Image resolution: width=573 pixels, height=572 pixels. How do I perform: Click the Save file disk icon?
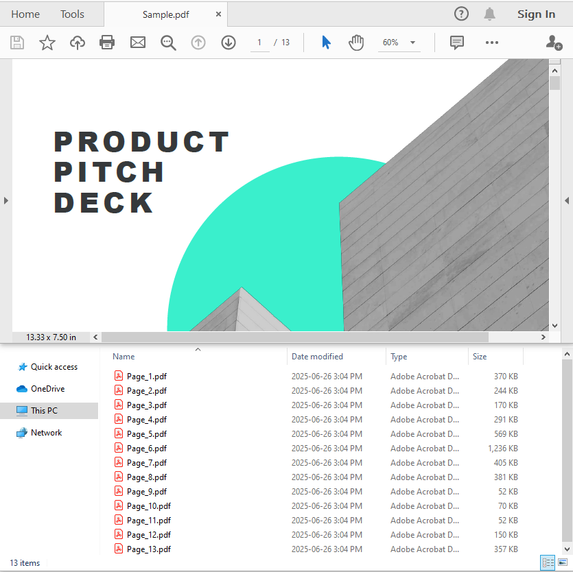point(16,43)
